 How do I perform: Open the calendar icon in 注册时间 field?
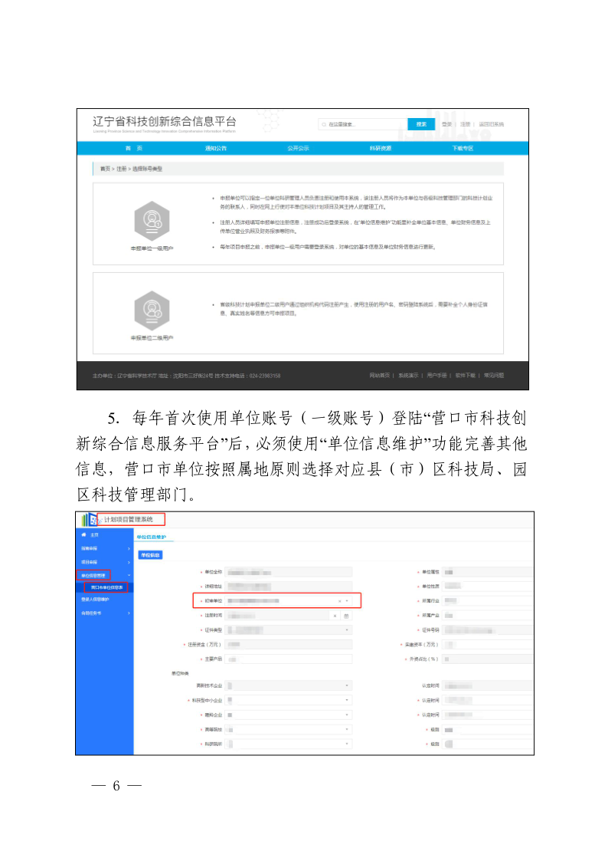pyautogui.click(x=346, y=616)
